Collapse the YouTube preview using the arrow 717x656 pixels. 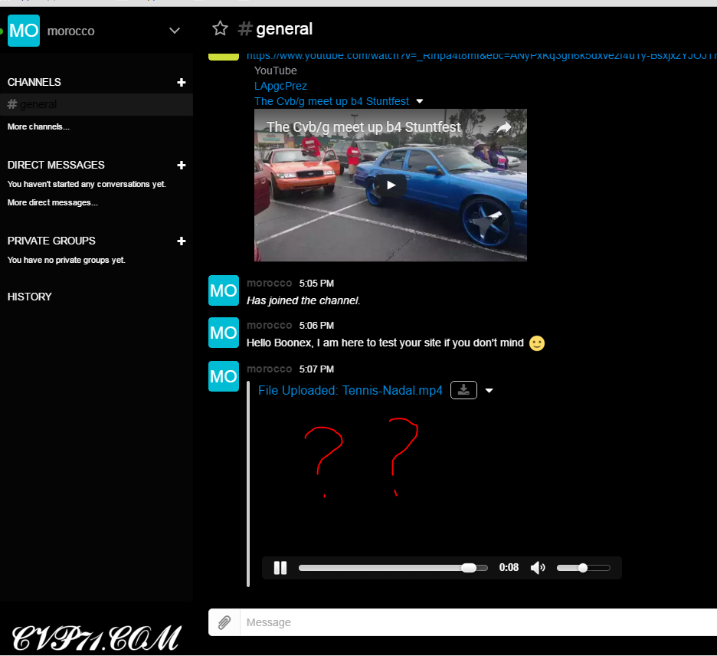[420, 101]
